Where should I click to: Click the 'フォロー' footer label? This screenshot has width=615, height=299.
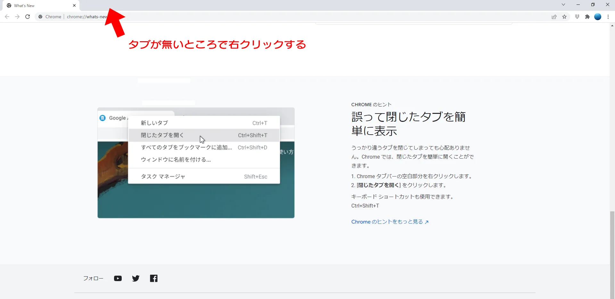[x=93, y=278]
